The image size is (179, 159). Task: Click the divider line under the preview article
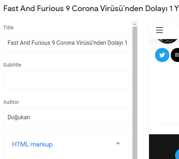[x=167, y=123]
